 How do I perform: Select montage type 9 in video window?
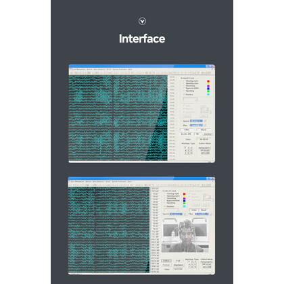195,267
